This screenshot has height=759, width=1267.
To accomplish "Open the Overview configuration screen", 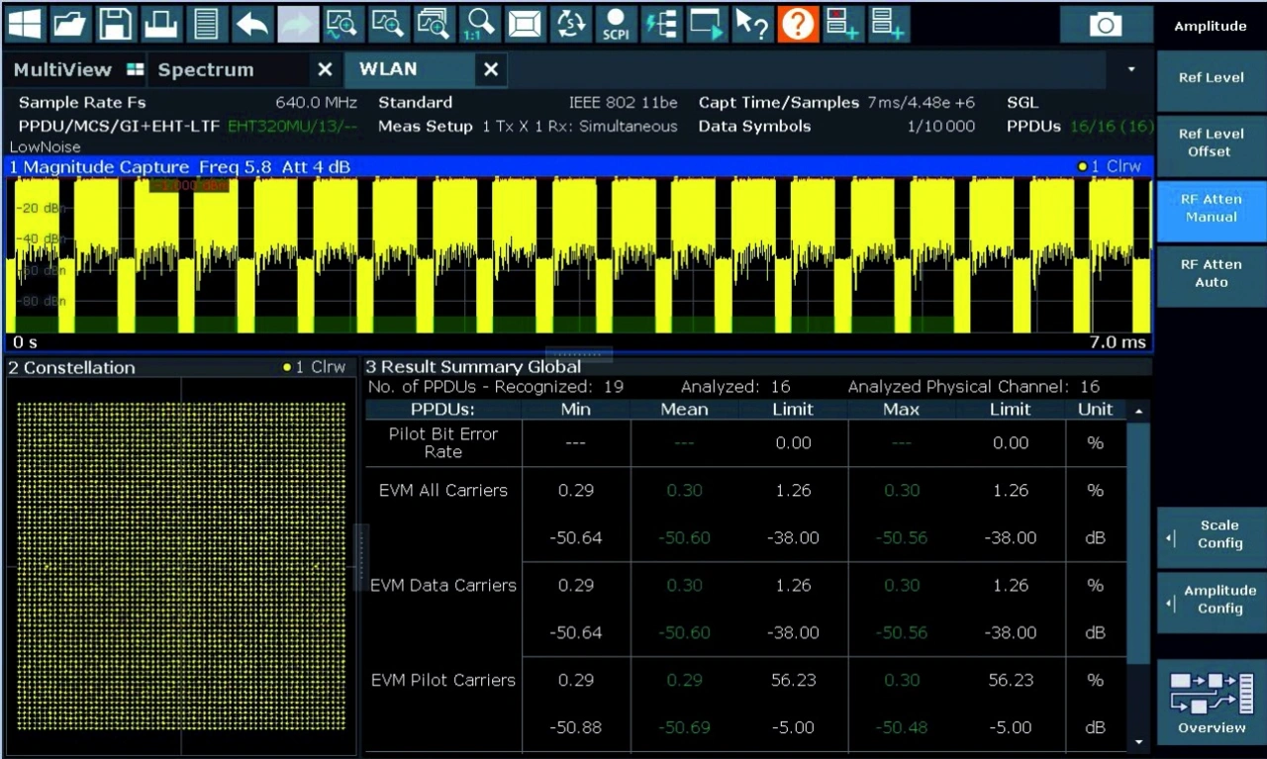I will click(1211, 703).
